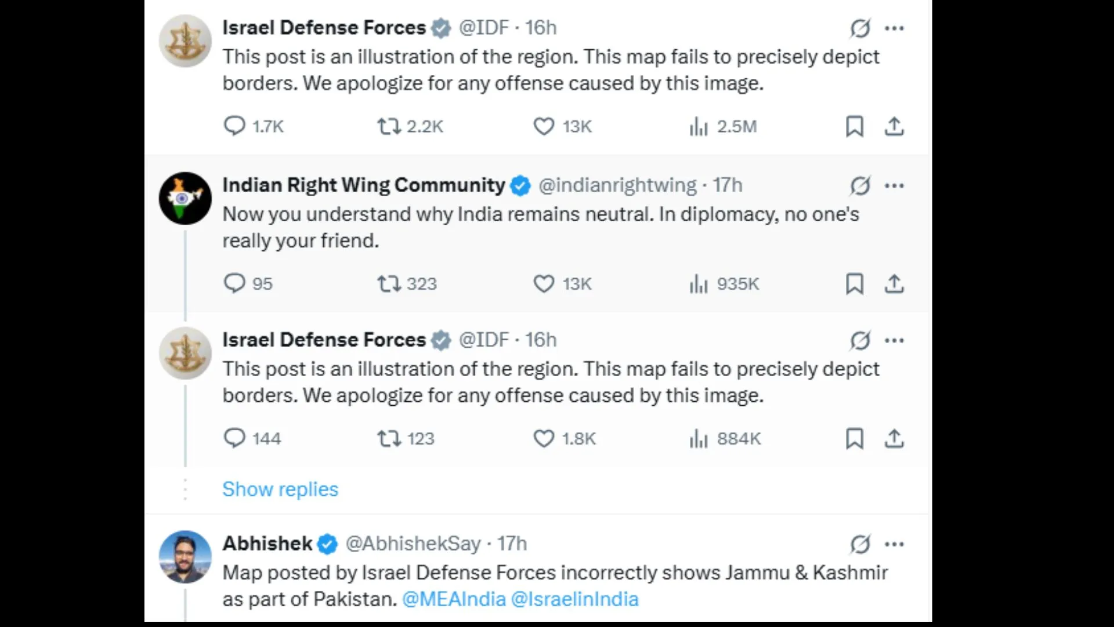This screenshot has width=1114, height=627.
Task: Bookmark the top IDF apology post
Action: pos(854,126)
